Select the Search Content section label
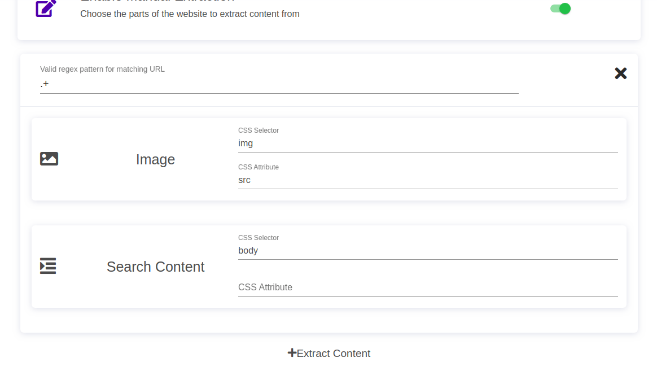Image resolution: width=657 pixels, height=366 pixels. 155,267
